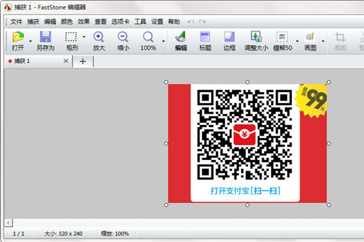Viewport: 364px width, 242px height.
Task: Select the 矩形 rectangle capture tool
Action: [71, 37]
